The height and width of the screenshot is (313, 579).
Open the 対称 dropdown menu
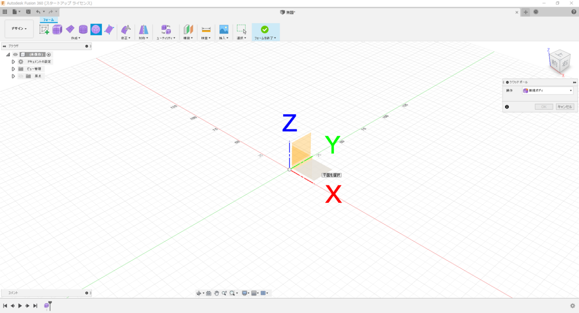(143, 38)
